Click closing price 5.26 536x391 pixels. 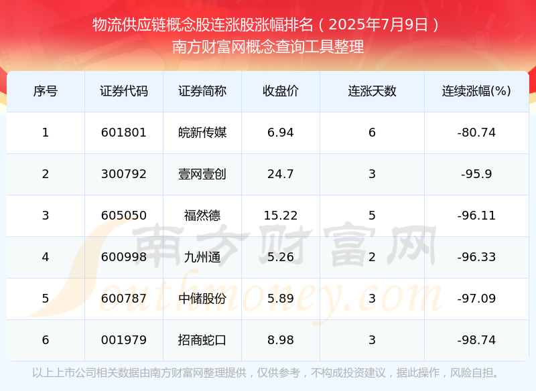[x=281, y=257]
